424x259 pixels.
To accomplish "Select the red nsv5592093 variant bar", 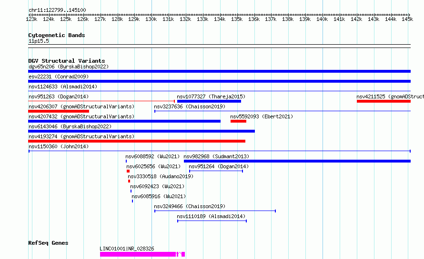I will pos(238,121).
